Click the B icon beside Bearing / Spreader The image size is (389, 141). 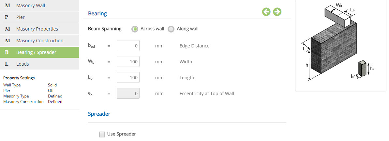coord(7,52)
